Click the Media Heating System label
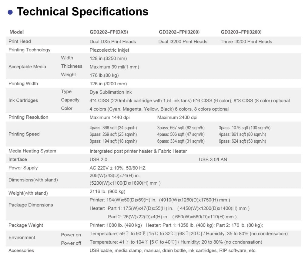 pos(32,151)
